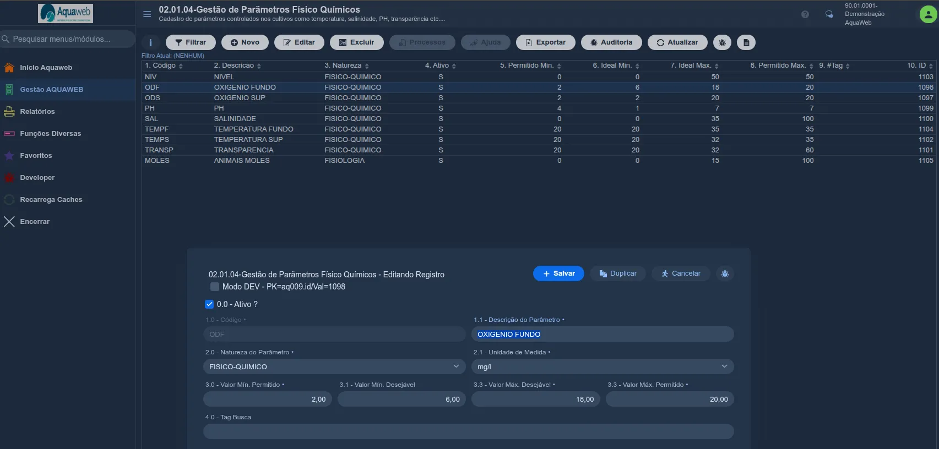Select Recarrega Caches menu item
Screen dimensions: 939x449
click(51, 200)
